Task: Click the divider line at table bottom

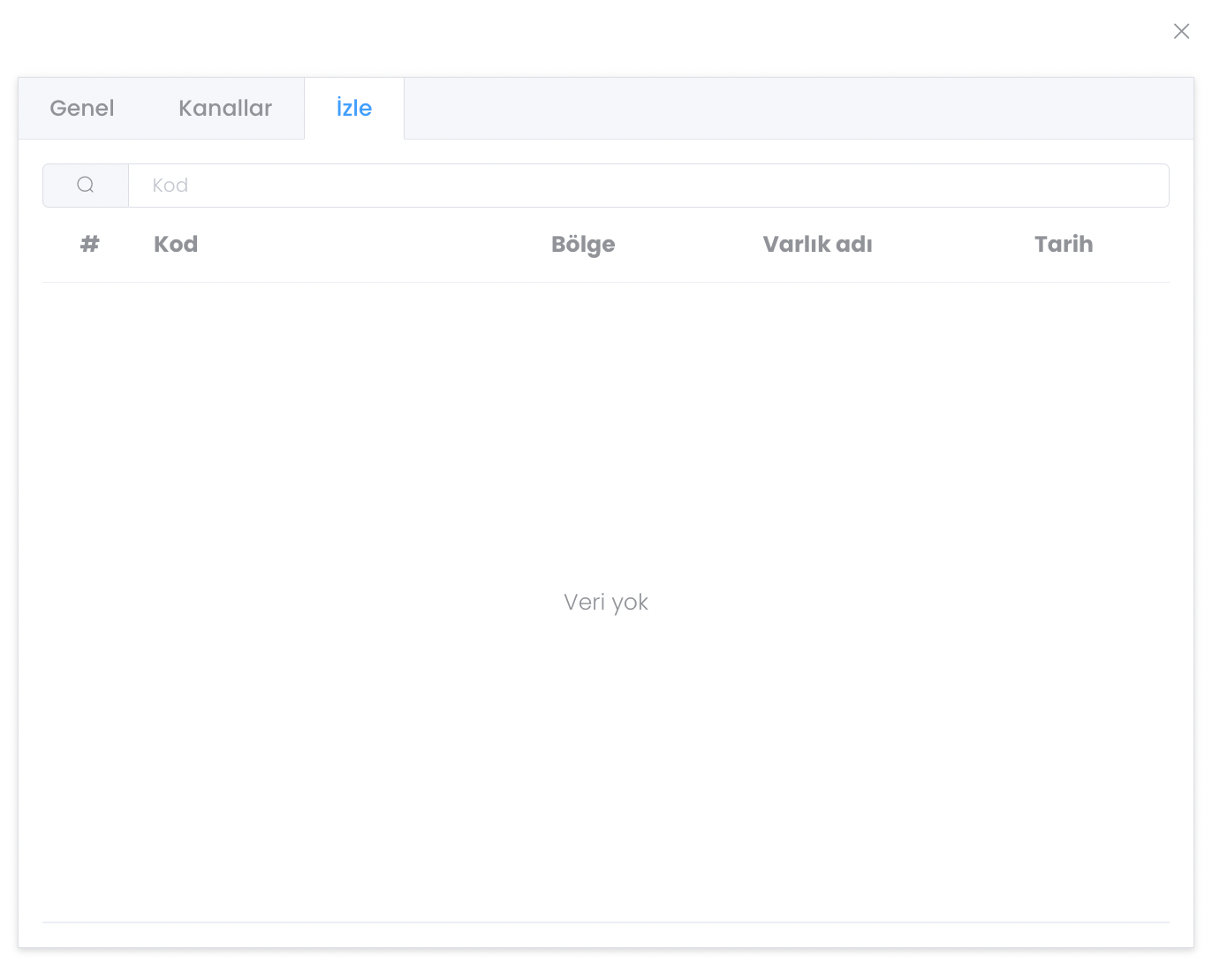Action: (x=606, y=922)
